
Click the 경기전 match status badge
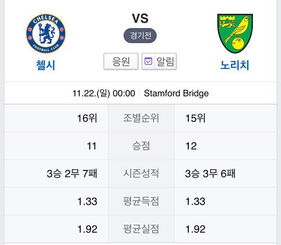coord(140,36)
